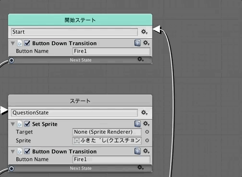Click script icon of QuestionState's Button Down Transition
242x177 pixels.
20,152
